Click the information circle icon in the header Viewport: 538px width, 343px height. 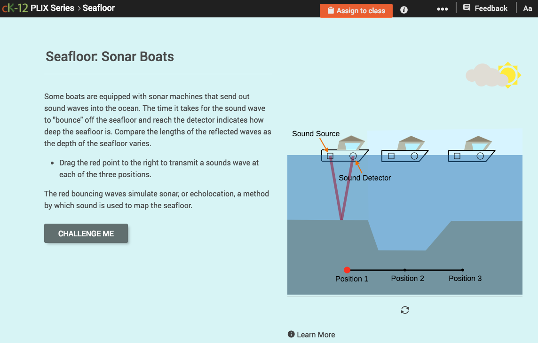click(x=403, y=9)
